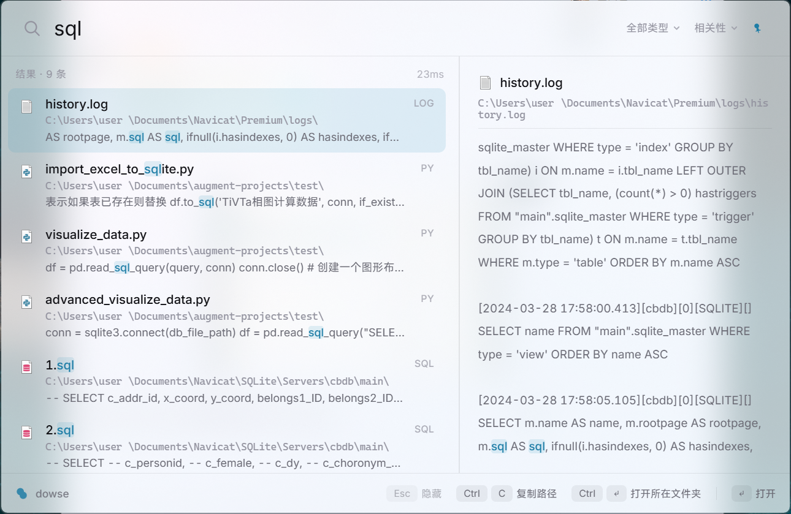
Task: Click the c_addr_id snippet under 1.sql
Action: (x=225, y=398)
